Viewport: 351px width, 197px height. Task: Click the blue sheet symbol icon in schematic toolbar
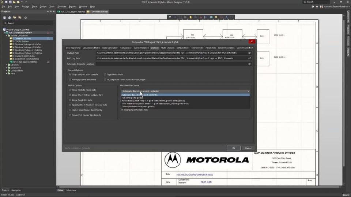[x=211, y=17]
